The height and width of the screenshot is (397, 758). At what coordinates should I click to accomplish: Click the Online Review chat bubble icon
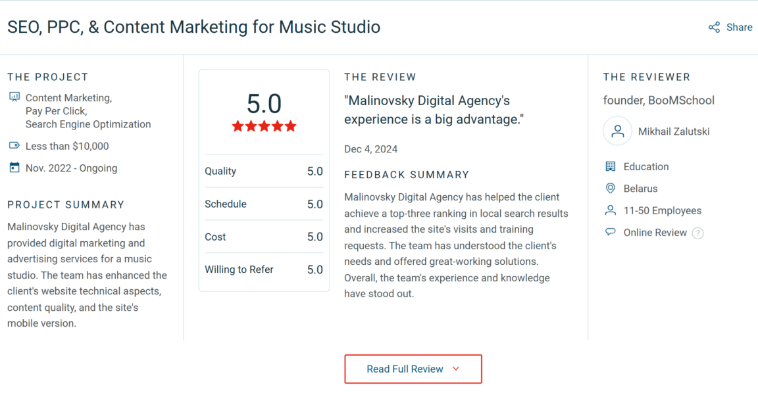click(611, 232)
